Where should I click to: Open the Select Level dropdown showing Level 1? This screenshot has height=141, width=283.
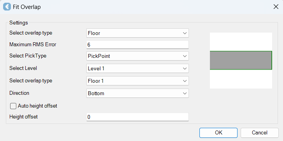tap(138, 68)
